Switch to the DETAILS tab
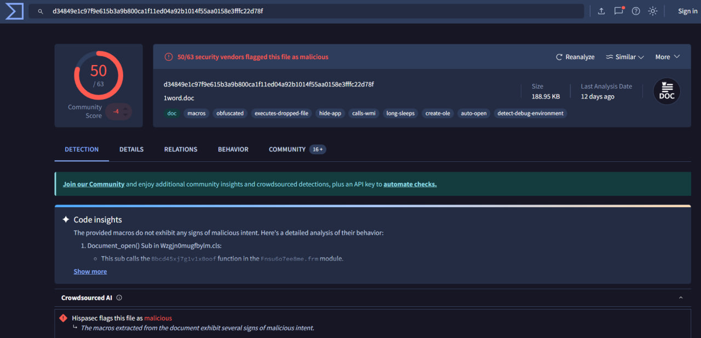This screenshot has height=338, width=701. pyautogui.click(x=131, y=149)
